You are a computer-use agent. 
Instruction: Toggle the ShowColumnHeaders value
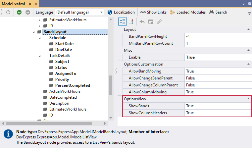click(218, 113)
